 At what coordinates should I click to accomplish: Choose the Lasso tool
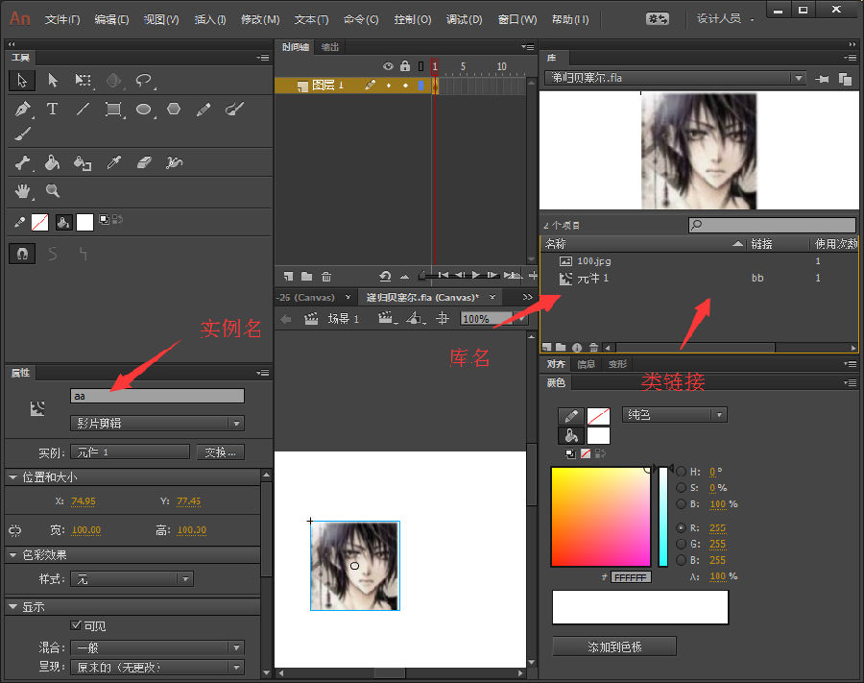pyautogui.click(x=144, y=81)
